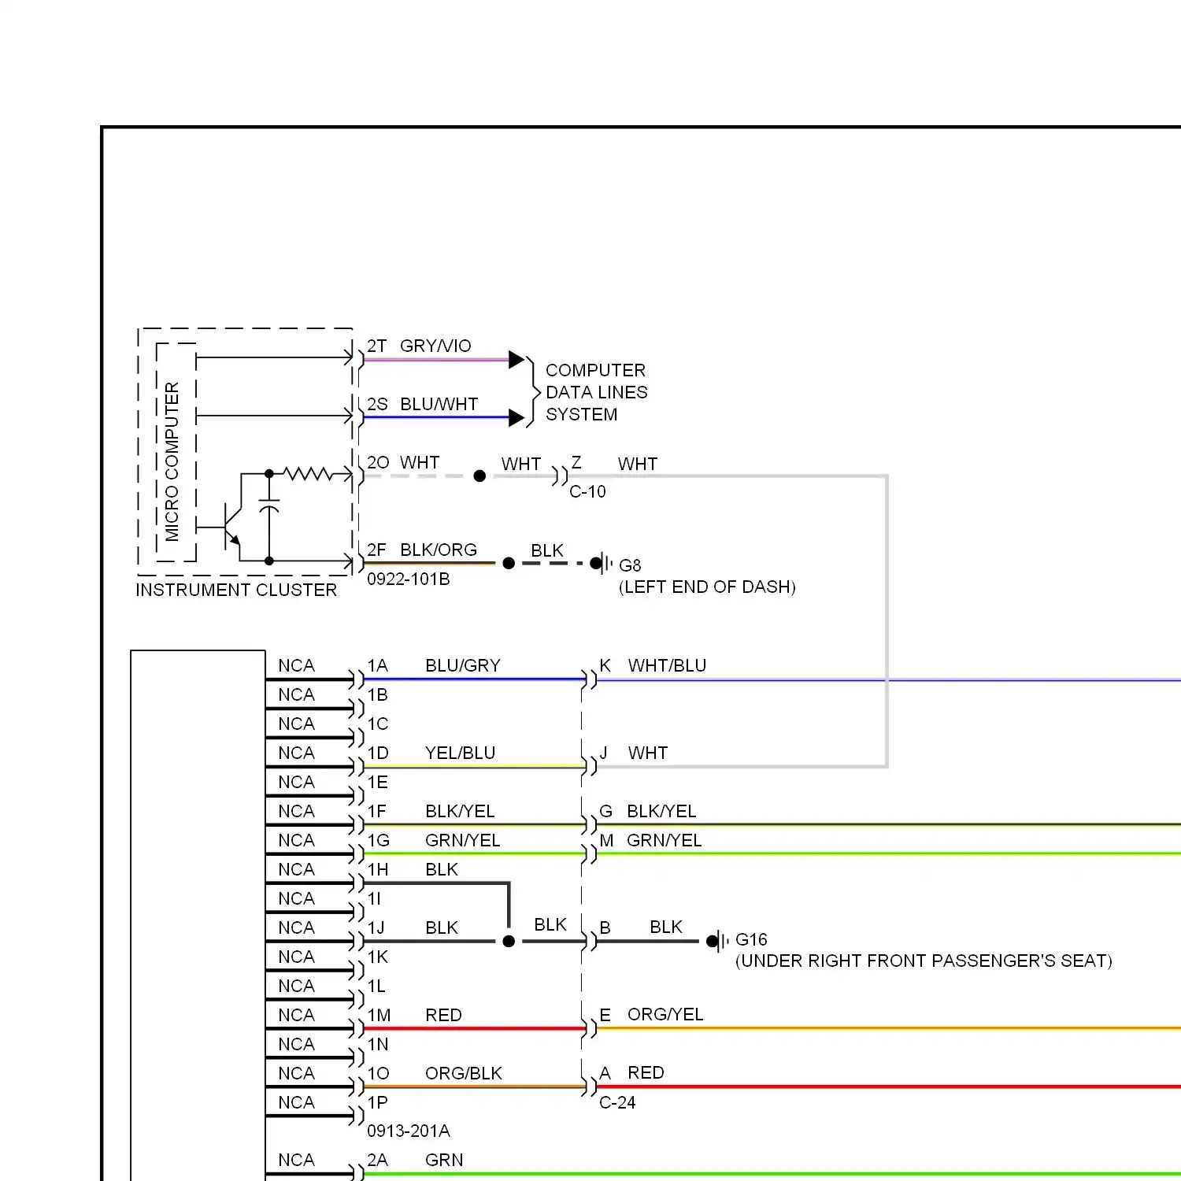Click the NCA label beside pin 1A
This screenshot has height=1181, width=1181.
click(x=296, y=665)
